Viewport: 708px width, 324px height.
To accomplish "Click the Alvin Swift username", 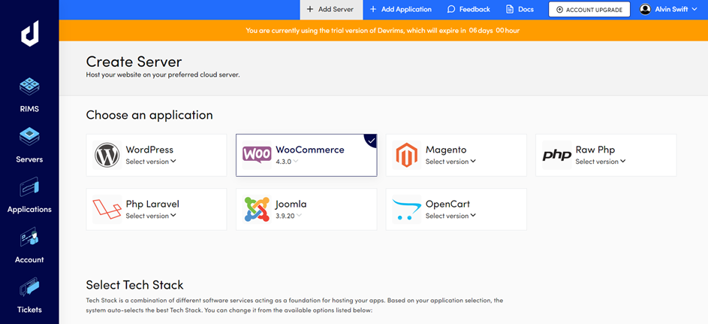I will coord(671,9).
